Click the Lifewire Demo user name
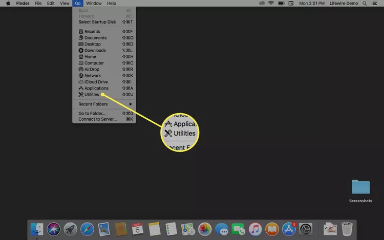This screenshot has width=384, height=240. click(x=344, y=4)
